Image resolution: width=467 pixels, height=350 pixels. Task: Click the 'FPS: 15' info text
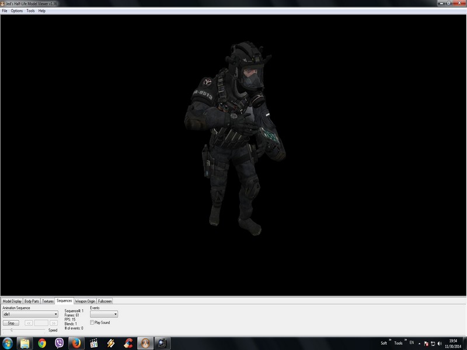70,319
